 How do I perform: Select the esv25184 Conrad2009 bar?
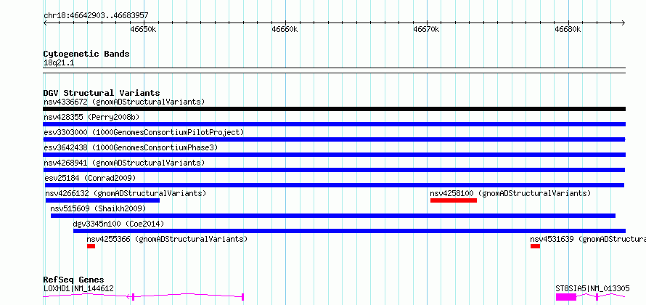click(335, 185)
